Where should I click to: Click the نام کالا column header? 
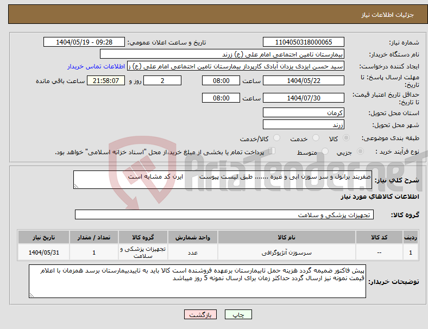click(x=286, y=237)
